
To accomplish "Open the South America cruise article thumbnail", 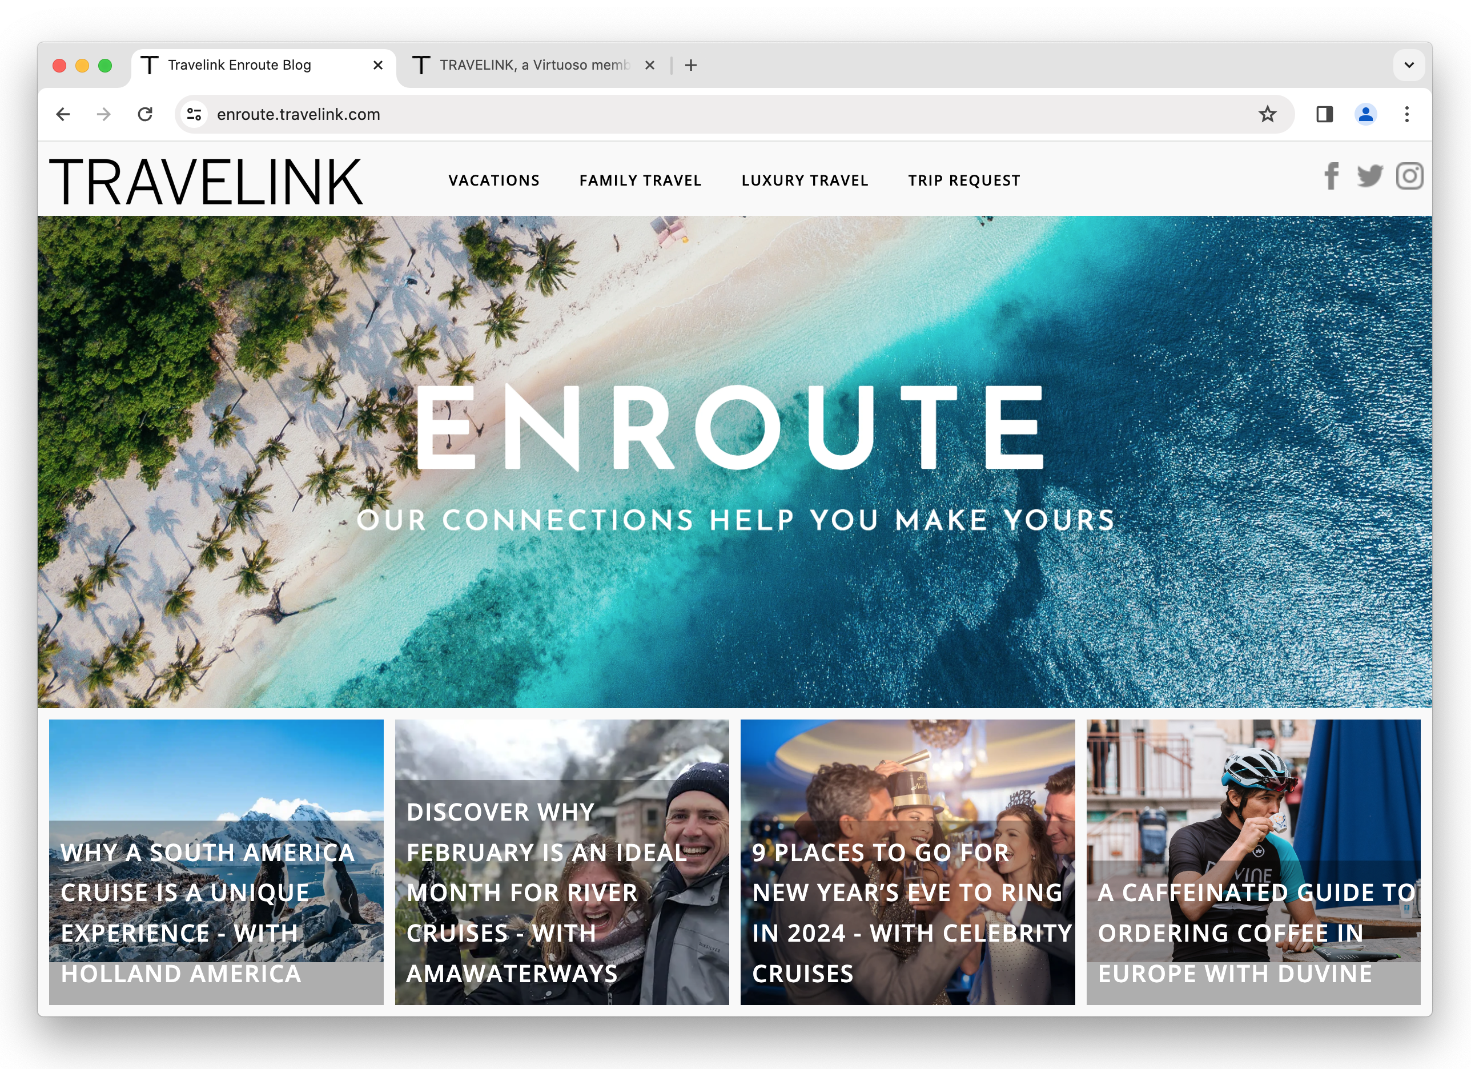I will [216, 862].
